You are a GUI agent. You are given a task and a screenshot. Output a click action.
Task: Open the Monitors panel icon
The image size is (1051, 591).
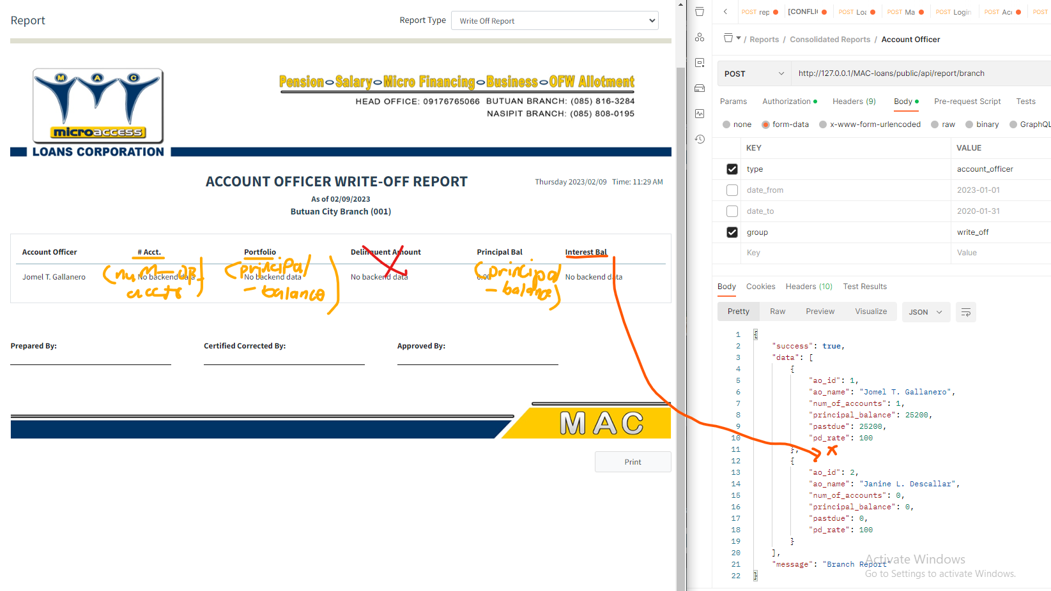click(x=700, y=112)
